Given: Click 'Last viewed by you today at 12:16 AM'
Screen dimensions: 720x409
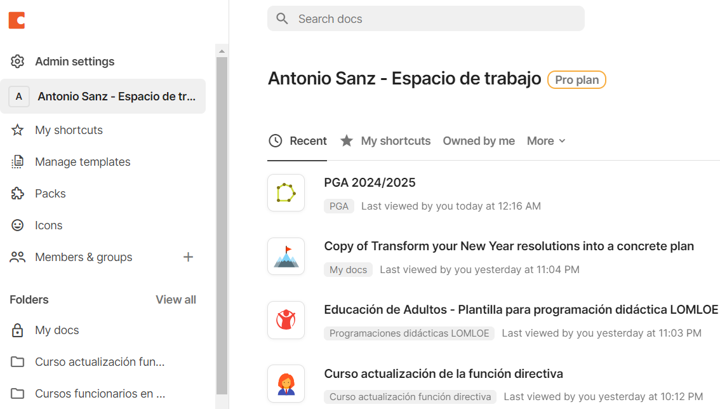Looking at the screenshot, I should point(451,206).
